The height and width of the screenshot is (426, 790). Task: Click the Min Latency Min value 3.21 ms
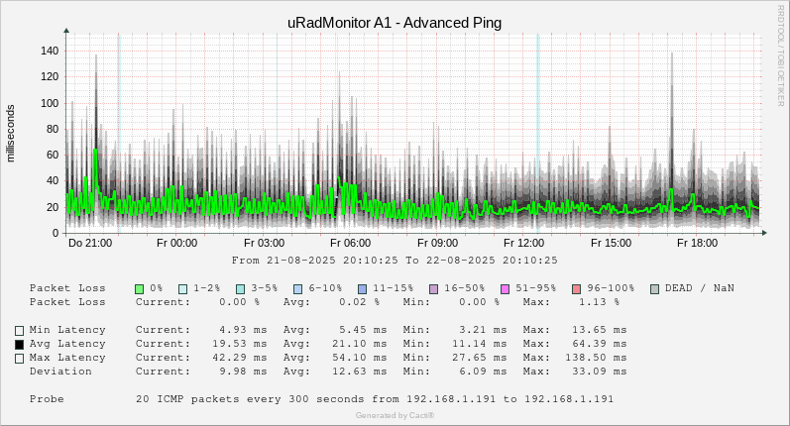[483, 330]
